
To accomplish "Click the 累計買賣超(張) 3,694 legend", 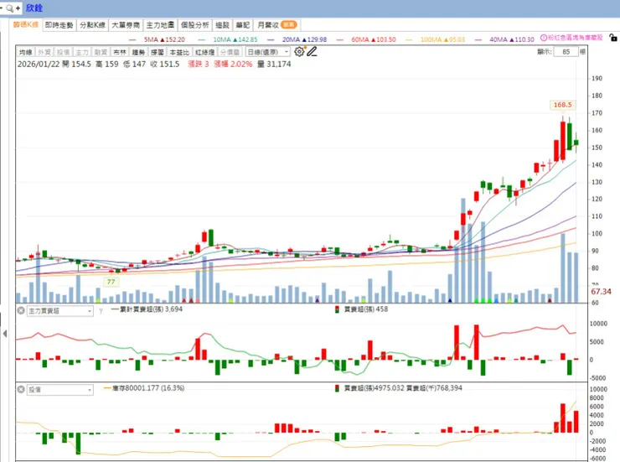I will pos(147,309).
